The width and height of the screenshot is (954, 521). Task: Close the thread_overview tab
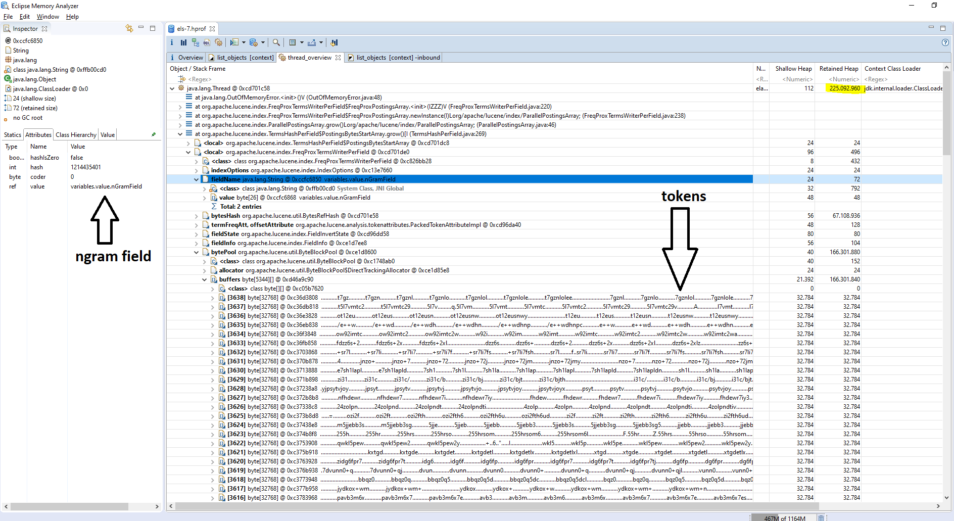pos(338,58)
